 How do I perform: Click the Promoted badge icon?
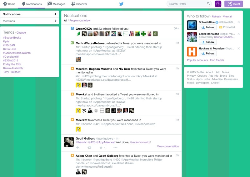tap(221, 27)
